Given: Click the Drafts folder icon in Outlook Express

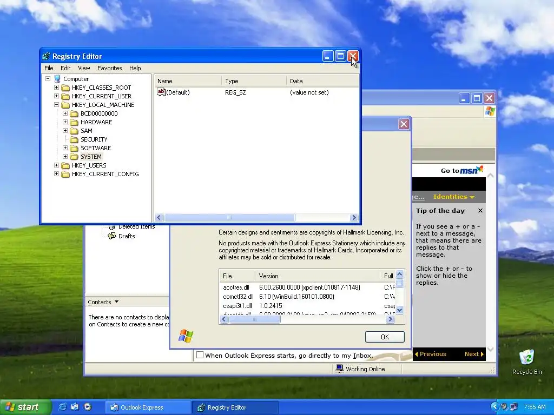Looking at the screenshot, I should click(111, 236).
